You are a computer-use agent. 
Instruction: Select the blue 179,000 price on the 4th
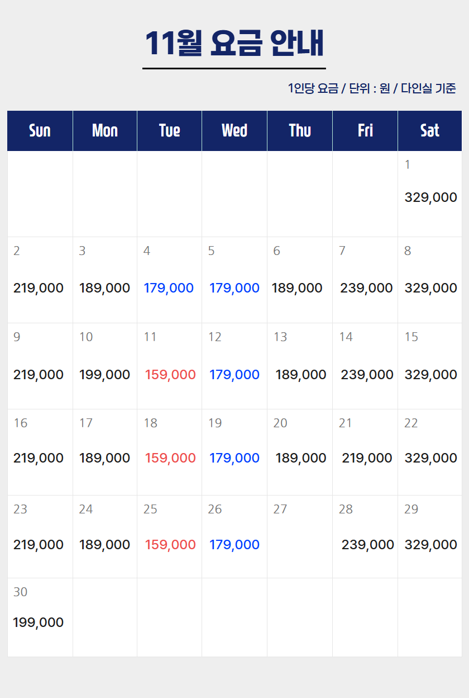169,288
